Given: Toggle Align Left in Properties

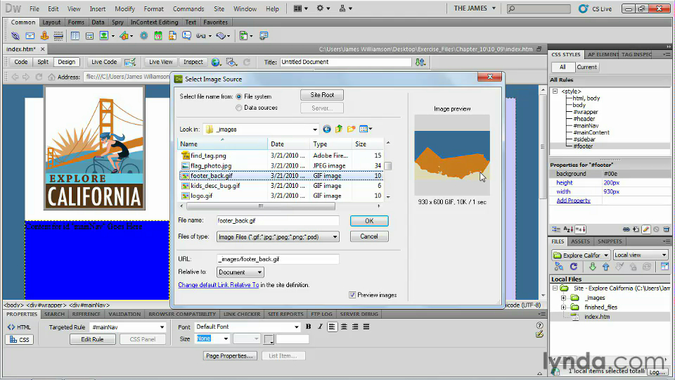Looking at the screenshot, I should click(332, 327).
